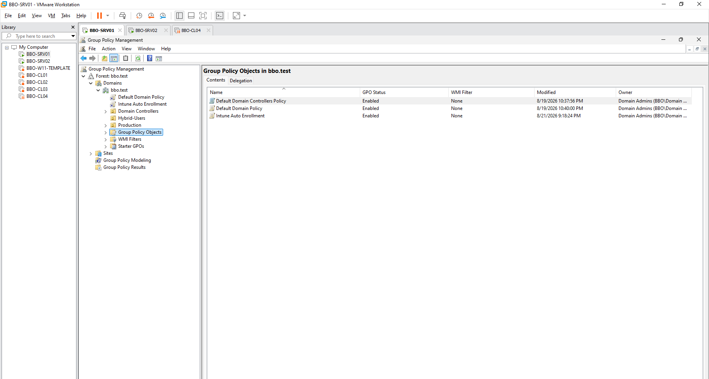
Task: Collapse the My Computer tree node
Action: point(7,47)
